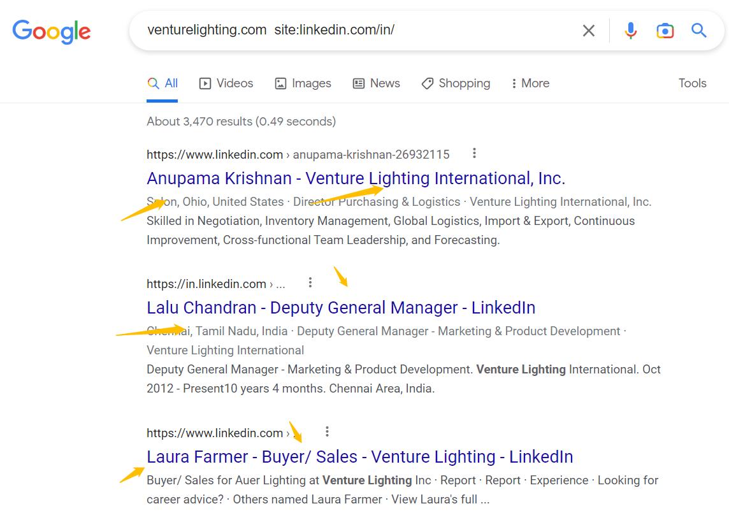Open search by image camera
This screenshot has height=520, width=729.
(665, 31)
